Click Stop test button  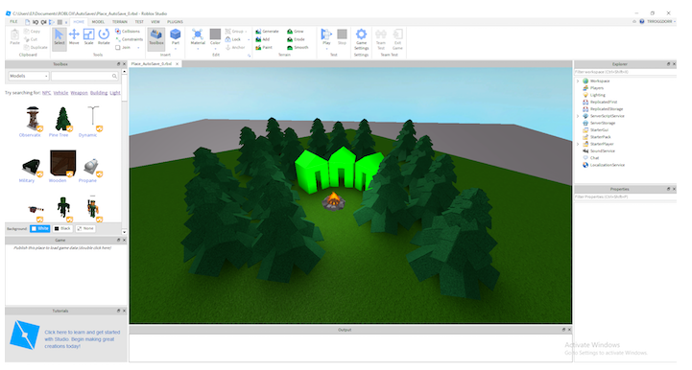342,37
